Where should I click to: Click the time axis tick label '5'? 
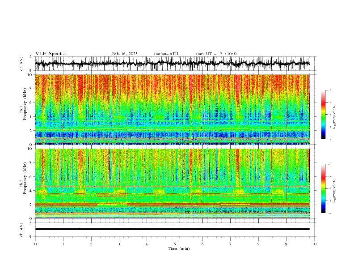[x=175, y=244]
